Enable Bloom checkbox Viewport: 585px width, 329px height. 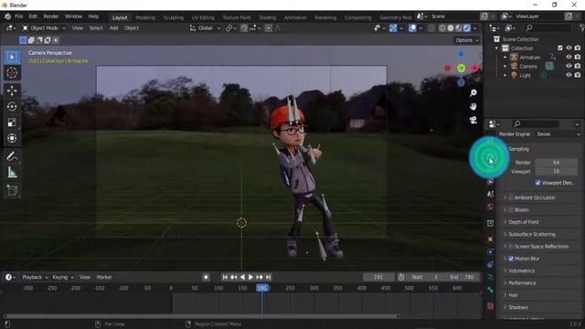click(511, 210)
